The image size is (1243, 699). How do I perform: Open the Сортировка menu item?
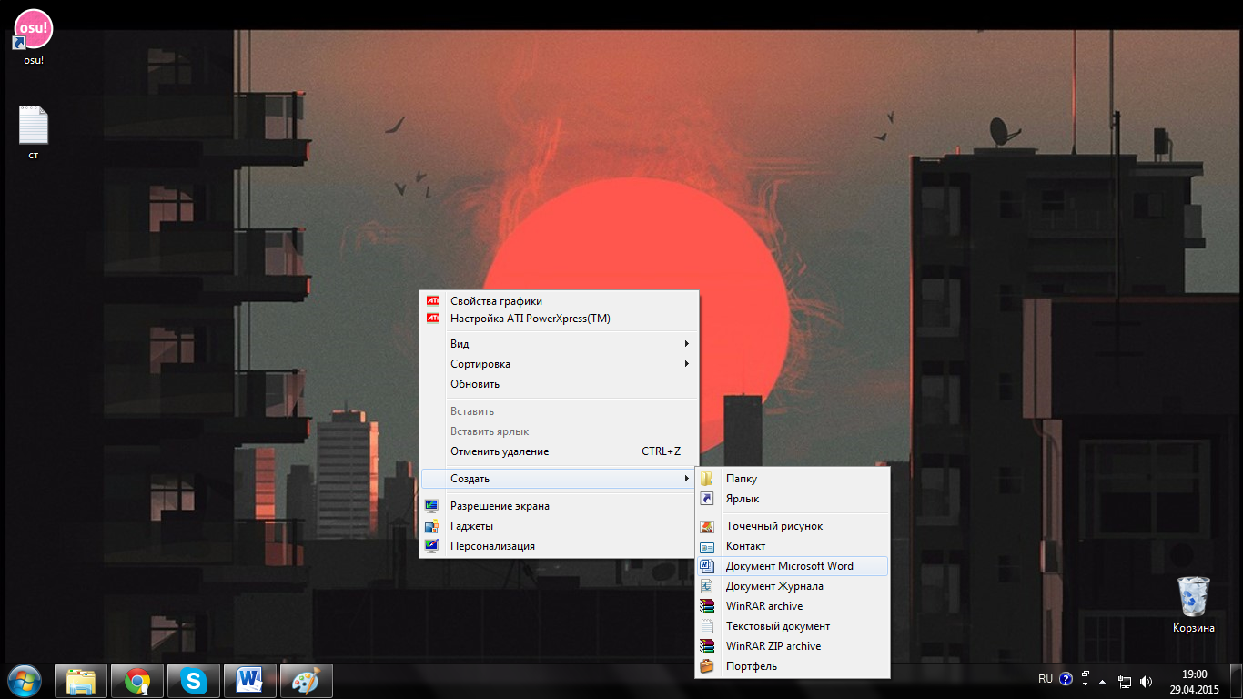click(558, 364)
